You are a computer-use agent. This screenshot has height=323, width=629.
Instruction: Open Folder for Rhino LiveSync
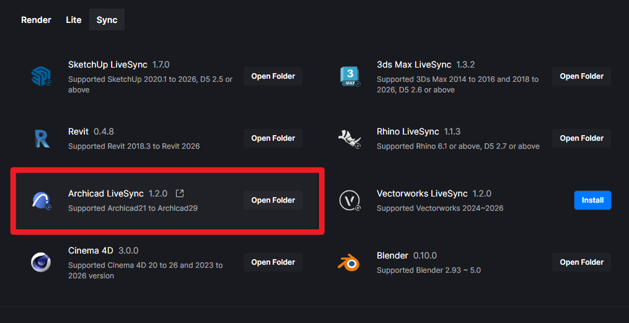click(581, 138)
